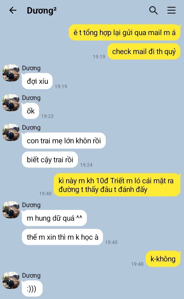Tap Dương's avatar beside 'đợi xíu'
The image size is (184, 299).
[11, 73]
